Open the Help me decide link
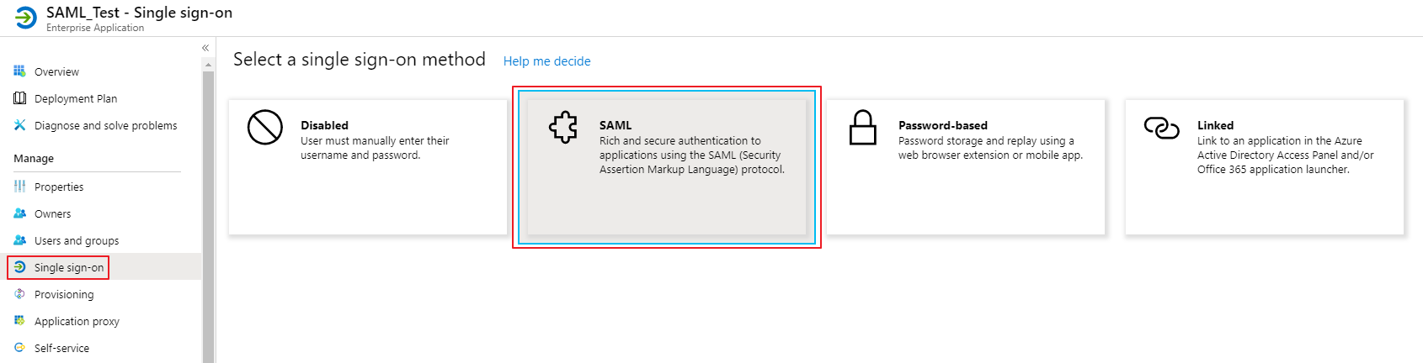 click(546, 61)
